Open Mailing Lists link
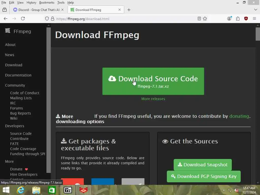 coord(21,98)
